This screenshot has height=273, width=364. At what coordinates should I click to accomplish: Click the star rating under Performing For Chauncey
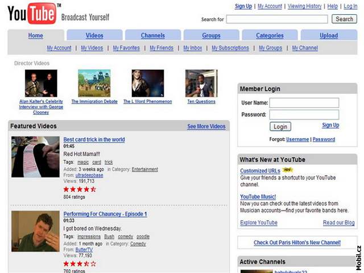tap(80, 264)
